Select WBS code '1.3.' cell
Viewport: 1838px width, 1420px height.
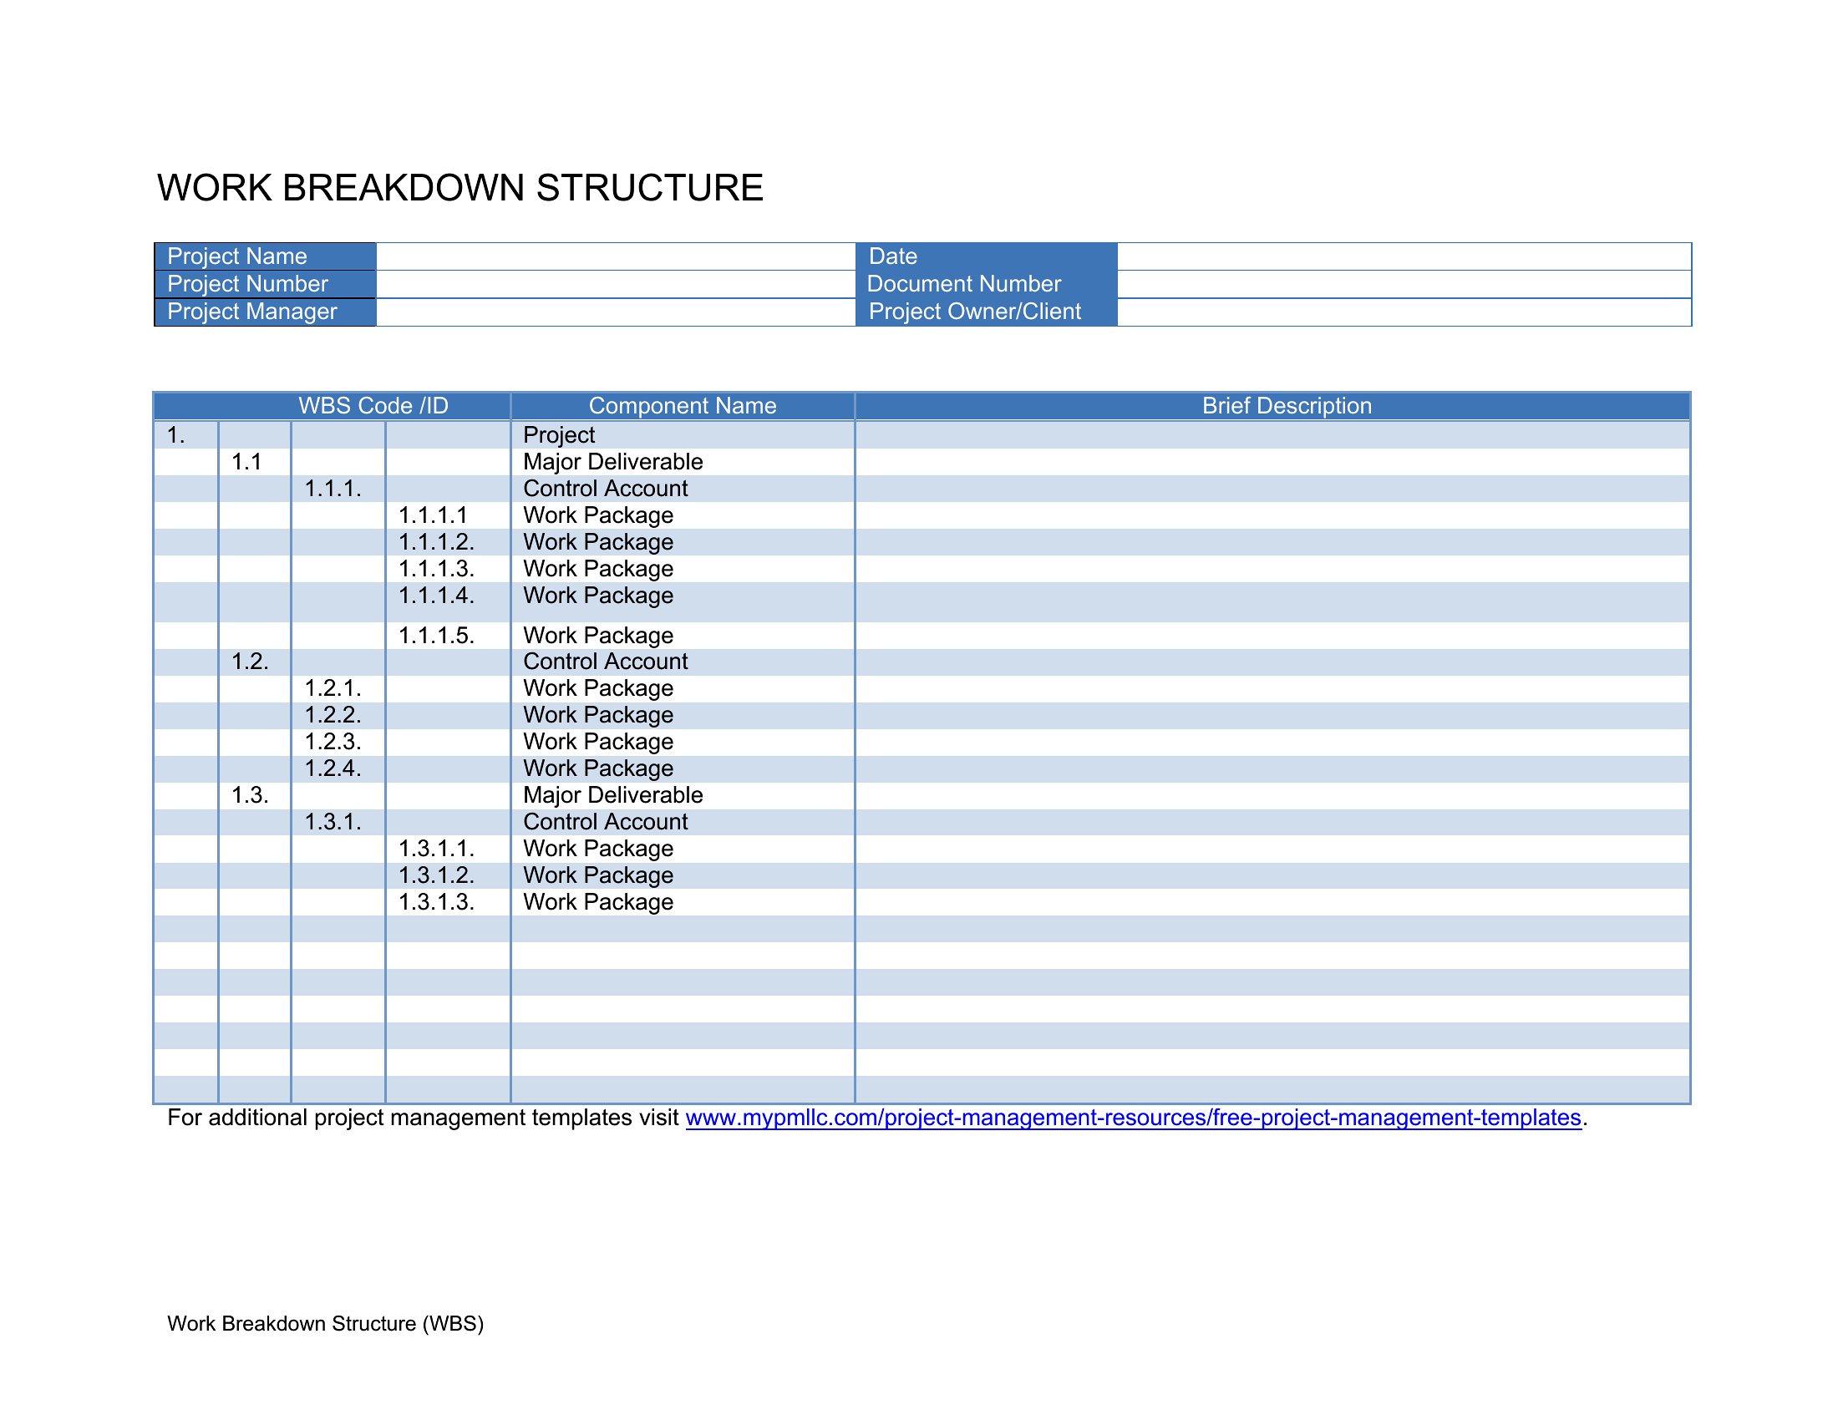[254, 796]
